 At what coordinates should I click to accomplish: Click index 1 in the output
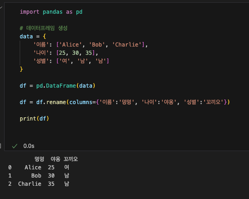click(x=10, y=176)
